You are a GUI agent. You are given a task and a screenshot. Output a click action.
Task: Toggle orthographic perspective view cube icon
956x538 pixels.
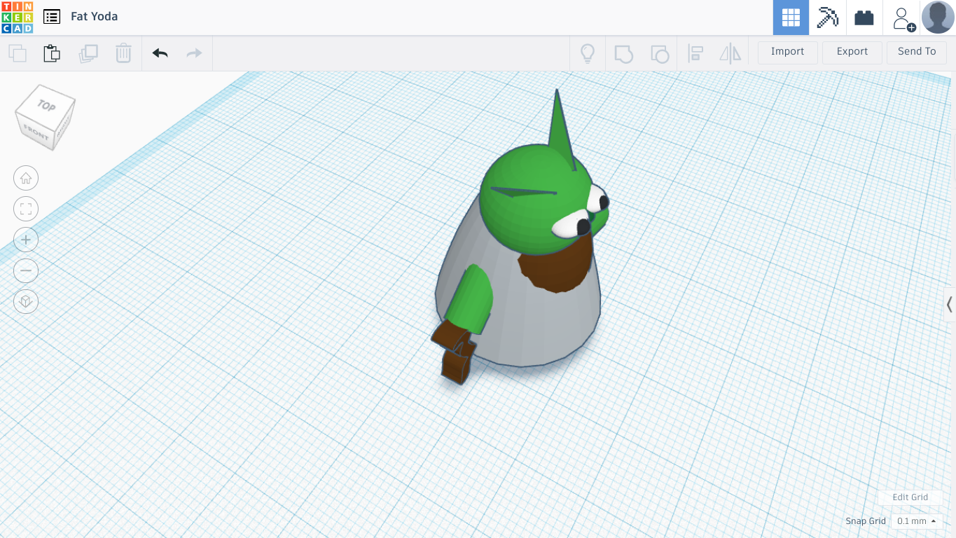click(26, 301)
